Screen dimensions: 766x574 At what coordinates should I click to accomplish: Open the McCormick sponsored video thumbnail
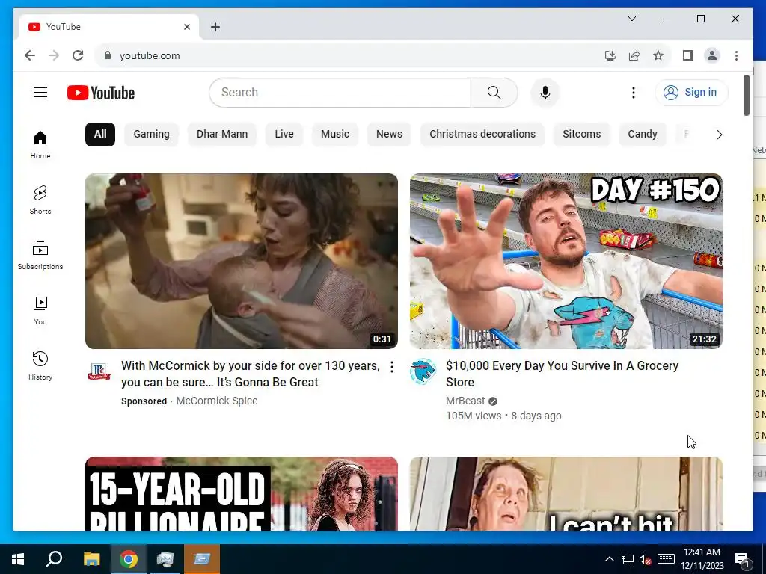pos(242,261)
